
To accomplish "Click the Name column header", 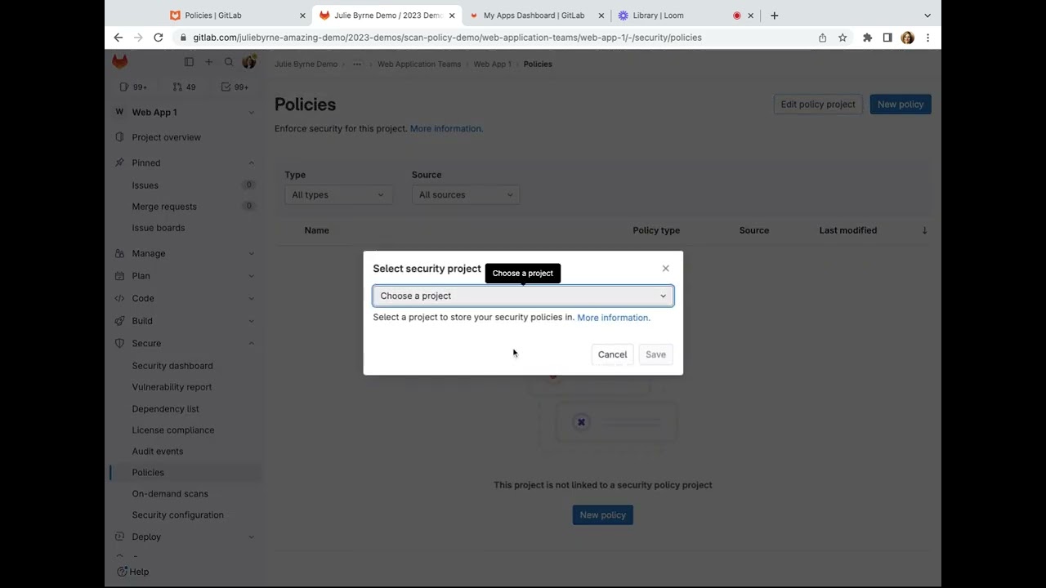I will pyautogui.click(x=317, y=230).
